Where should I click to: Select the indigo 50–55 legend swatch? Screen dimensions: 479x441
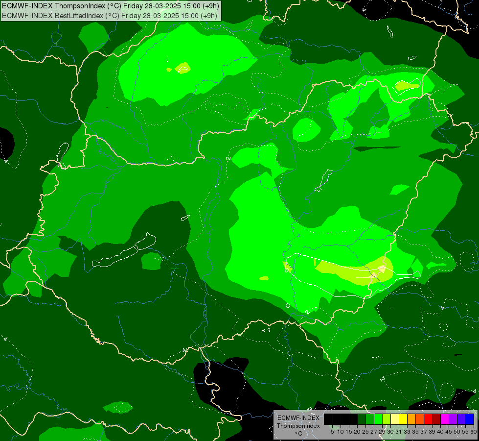point(461,419)
